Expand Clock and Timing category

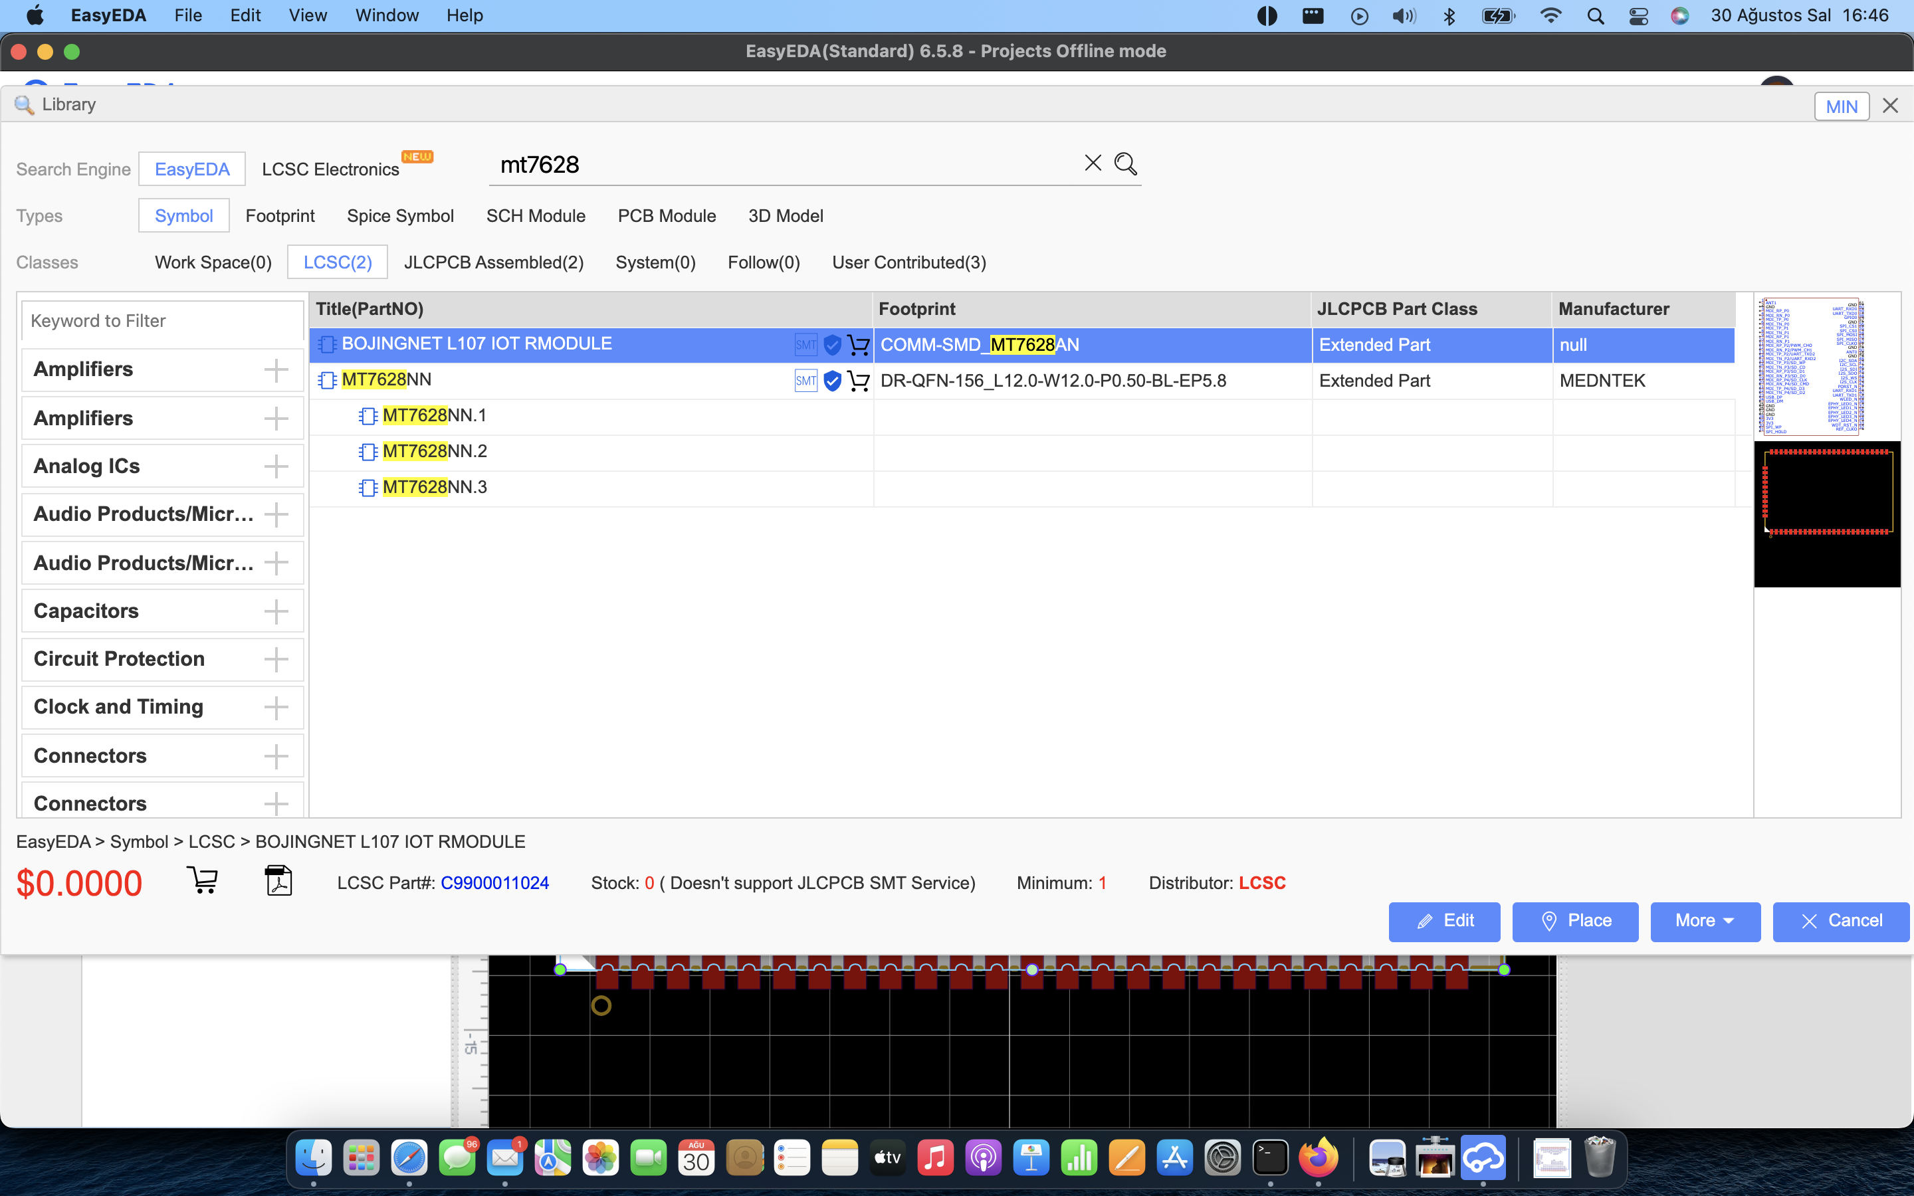coord(276,707)
